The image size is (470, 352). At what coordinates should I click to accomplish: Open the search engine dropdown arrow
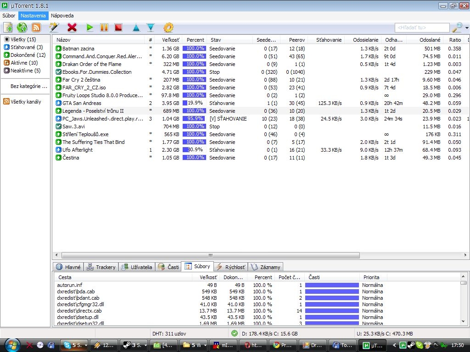click(467, 28)
